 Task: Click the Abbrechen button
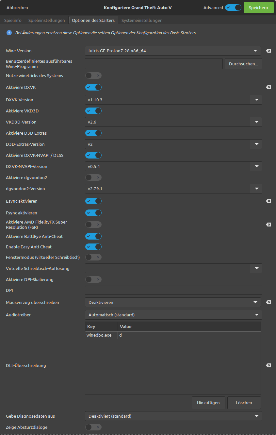tap(17, 8)
